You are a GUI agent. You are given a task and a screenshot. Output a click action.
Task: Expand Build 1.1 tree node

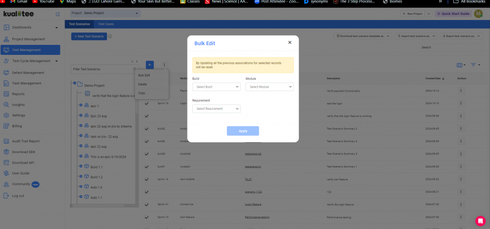pyautogui.click(x=80, y=167)
